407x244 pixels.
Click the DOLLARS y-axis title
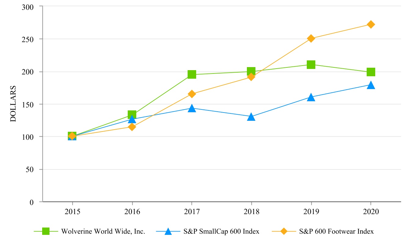coord(13,104)
